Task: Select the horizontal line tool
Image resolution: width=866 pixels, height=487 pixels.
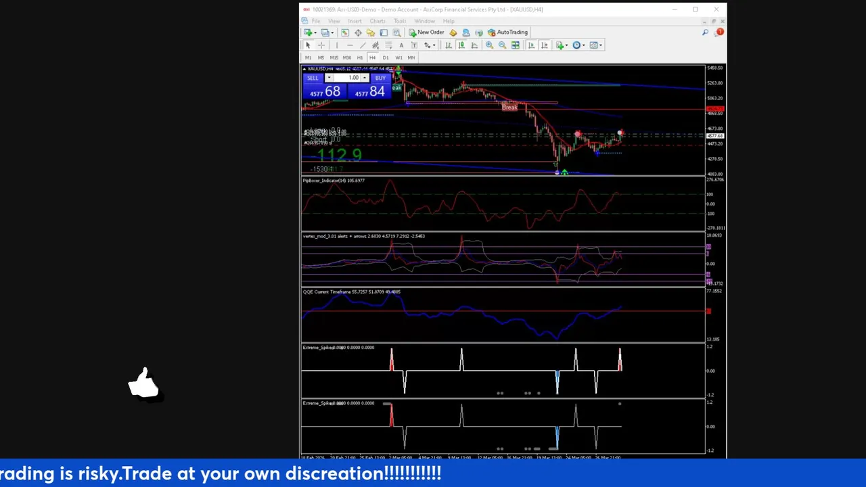Action: 350,45
